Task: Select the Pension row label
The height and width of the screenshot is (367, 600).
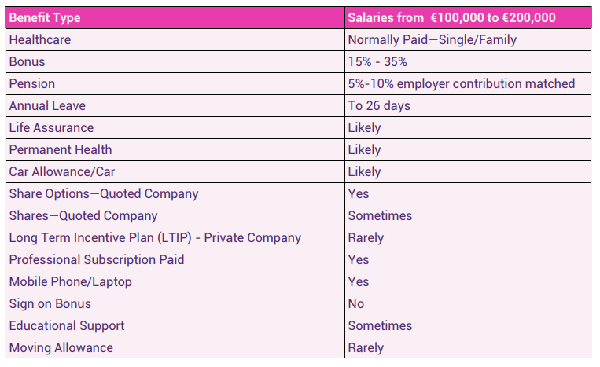Action: coord(32,84)
